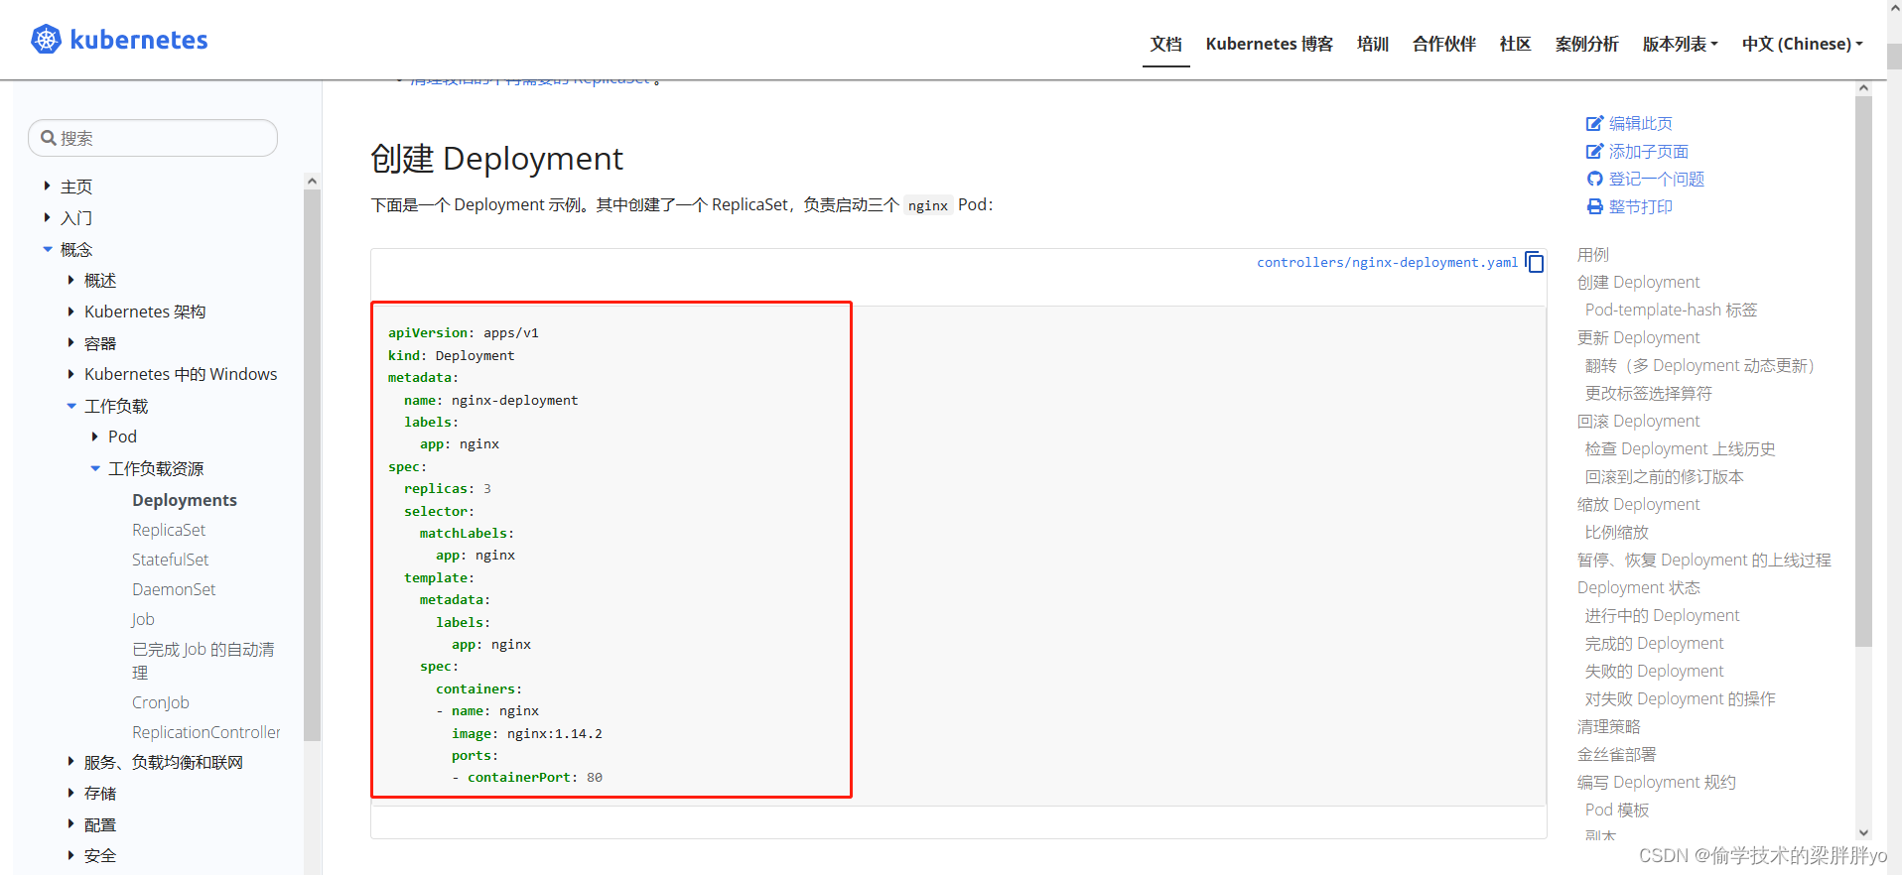Copy the nginx-deployment.yaml code to clipboard
1902x875 pixels.
click(x=1535, y=262)
